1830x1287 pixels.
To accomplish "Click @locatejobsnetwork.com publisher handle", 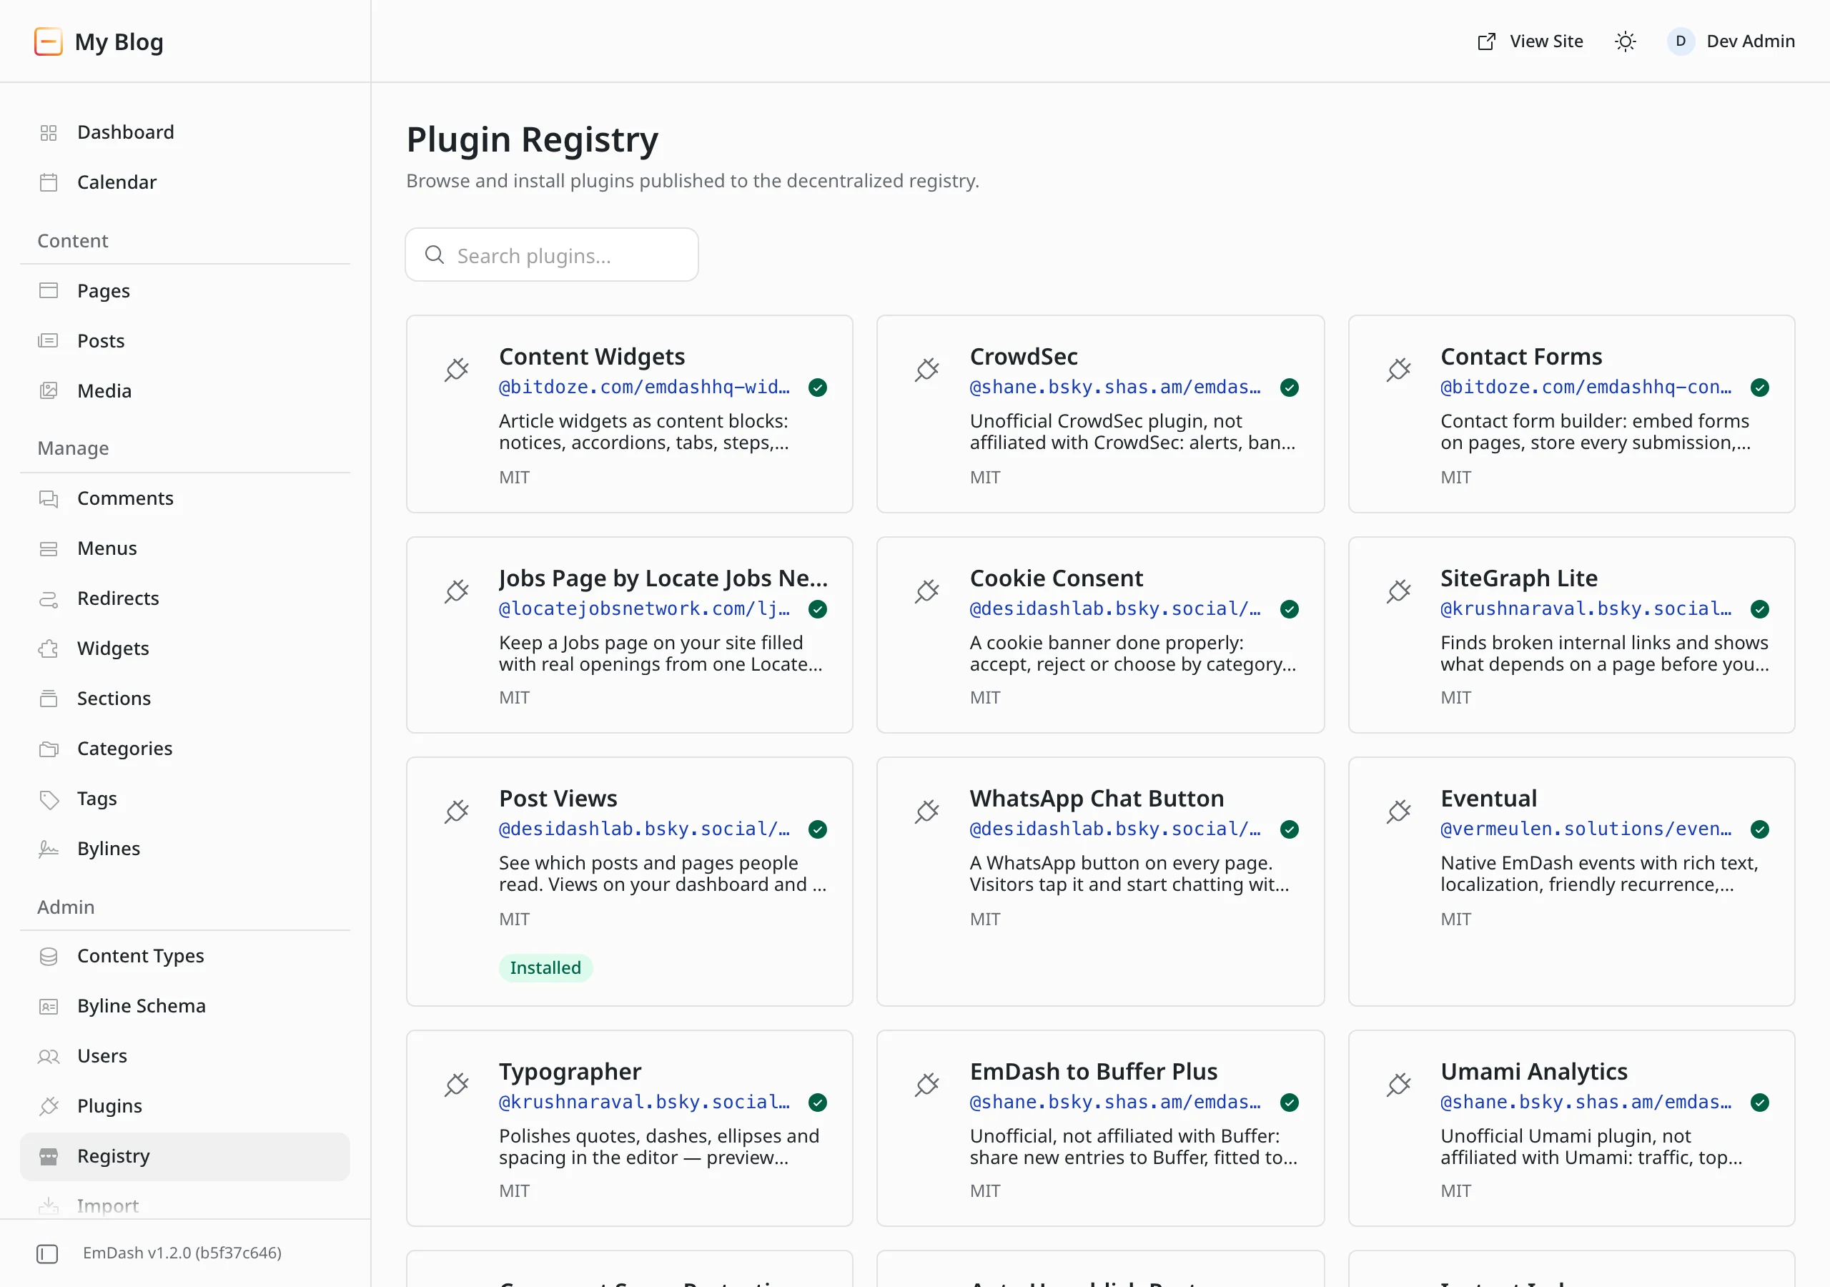I will point(644,609).
